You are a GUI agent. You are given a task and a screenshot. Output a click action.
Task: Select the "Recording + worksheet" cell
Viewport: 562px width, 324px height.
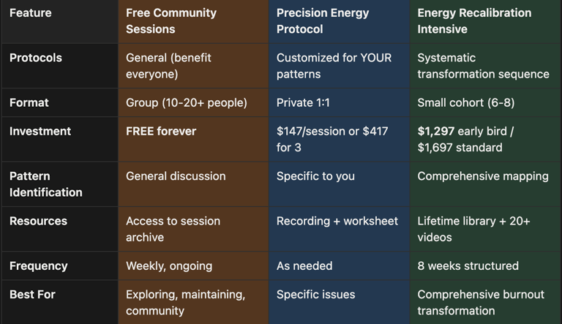point(337,221)
